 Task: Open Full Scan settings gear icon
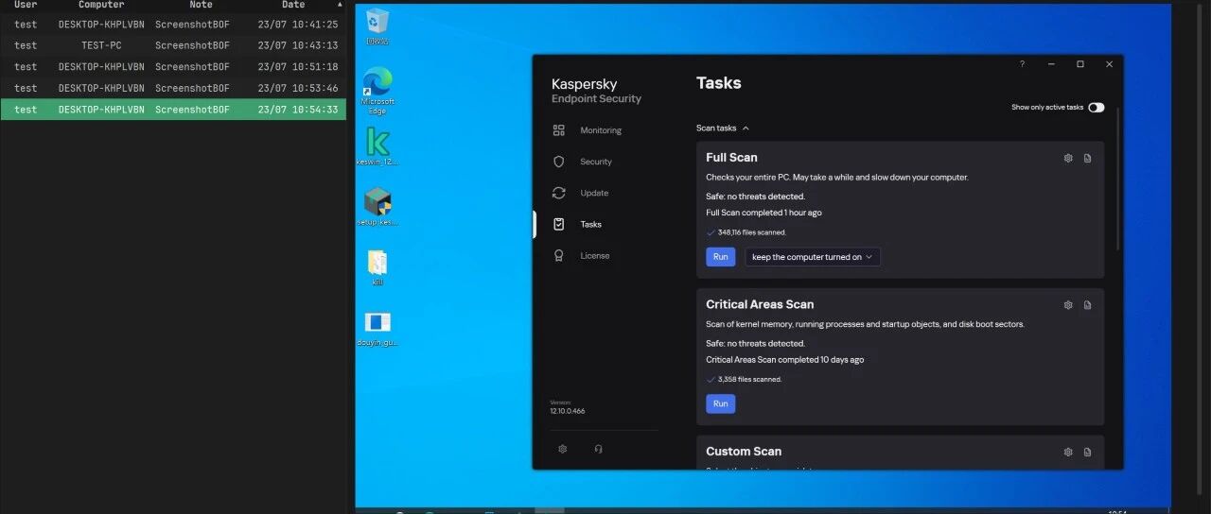pos(1068,158)
